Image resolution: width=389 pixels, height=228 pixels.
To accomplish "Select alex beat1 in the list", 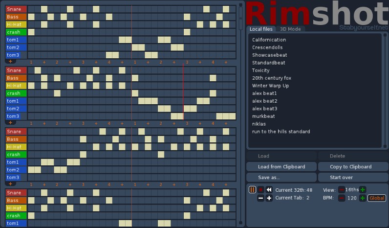I will pos(264,93).
